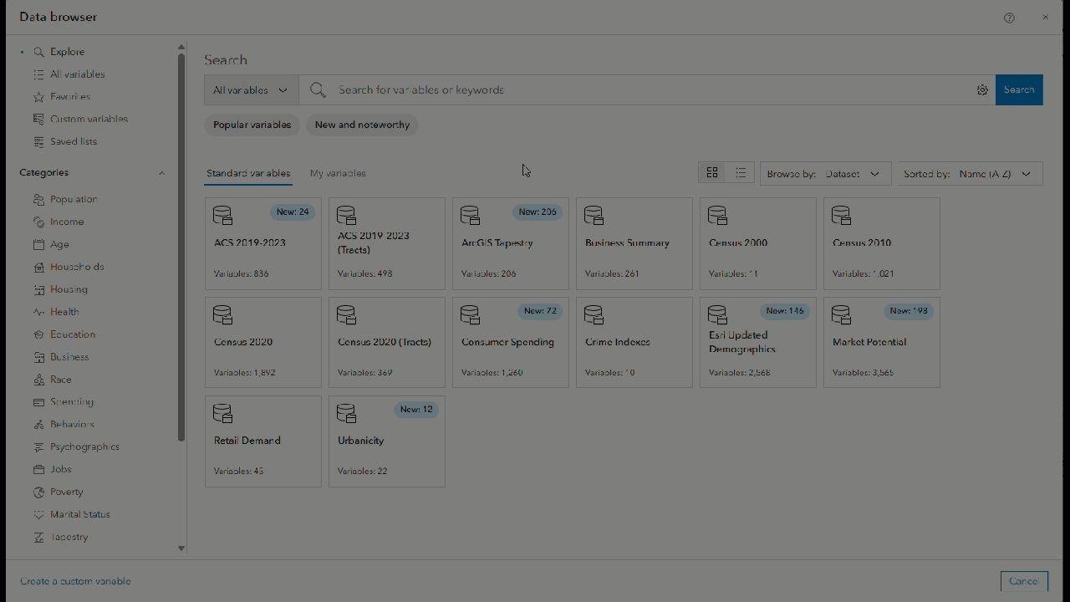Open the Psychographics category
The image size is (1070, 602).
(x=84, y=446)
